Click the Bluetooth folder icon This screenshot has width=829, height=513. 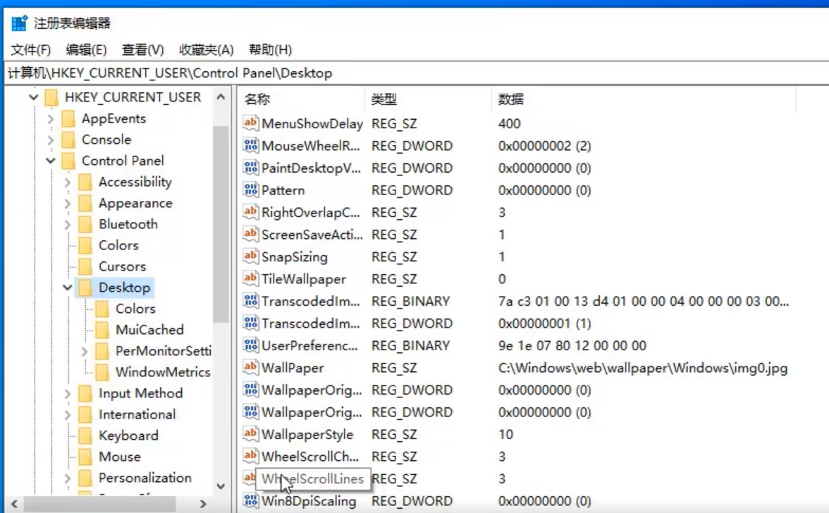(85, 224)
